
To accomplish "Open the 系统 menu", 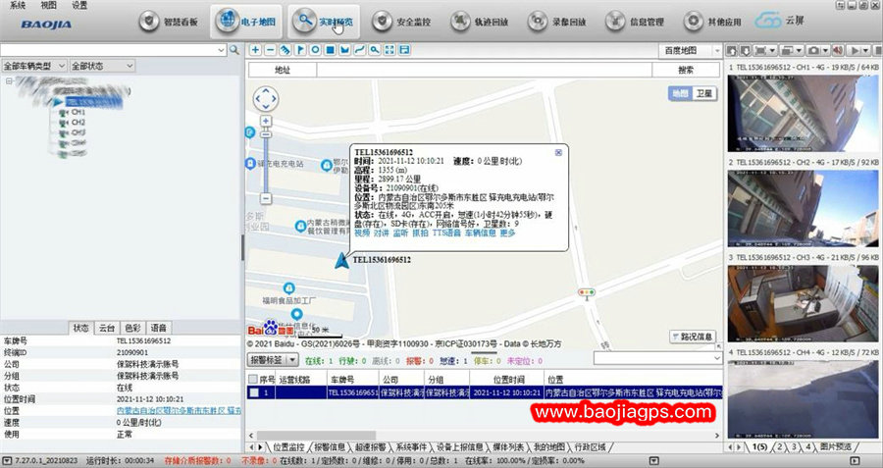I will (x=18, y=5).
